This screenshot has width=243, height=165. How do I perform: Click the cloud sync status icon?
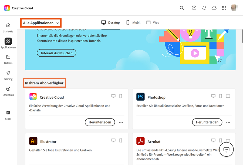coord(214,8)
